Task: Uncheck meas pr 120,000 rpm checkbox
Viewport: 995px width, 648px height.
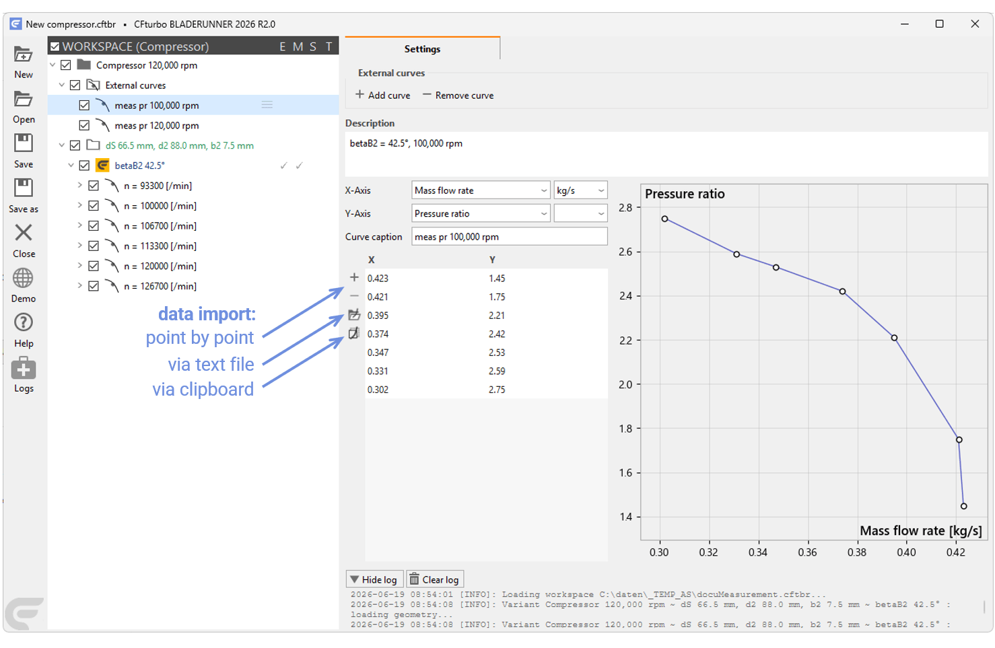Action: coord(84,125)
